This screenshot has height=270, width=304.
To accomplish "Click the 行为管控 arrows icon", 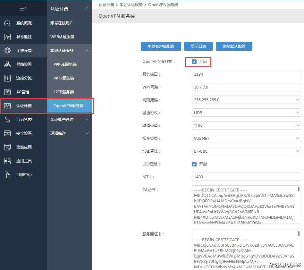I will point(7,120).
